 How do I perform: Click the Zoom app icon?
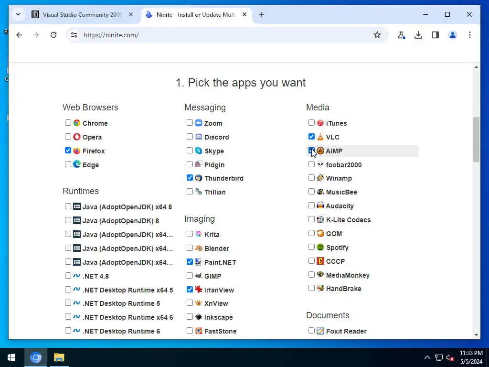[x=199, y=123]
